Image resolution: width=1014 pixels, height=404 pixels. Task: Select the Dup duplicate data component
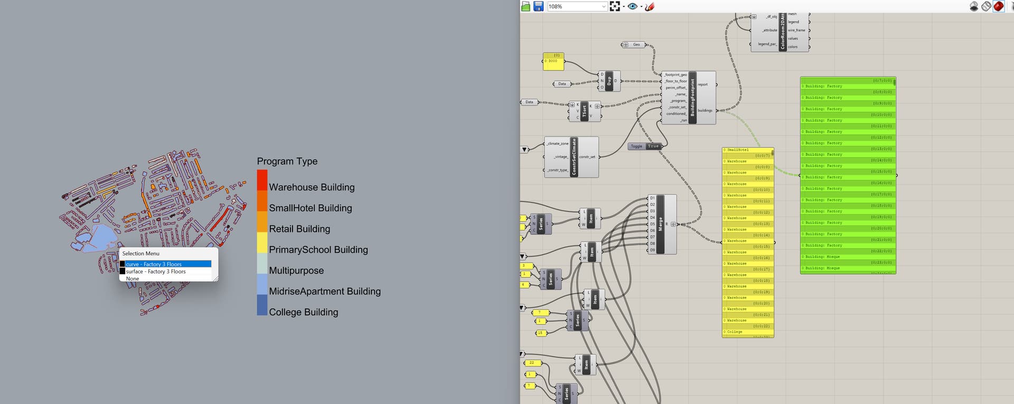coord(609,81)
